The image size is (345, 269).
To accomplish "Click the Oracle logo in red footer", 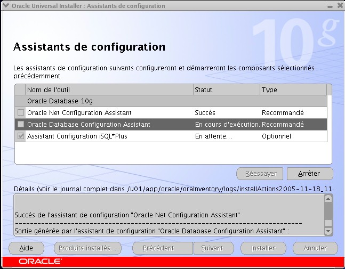I will click(40, 262).
